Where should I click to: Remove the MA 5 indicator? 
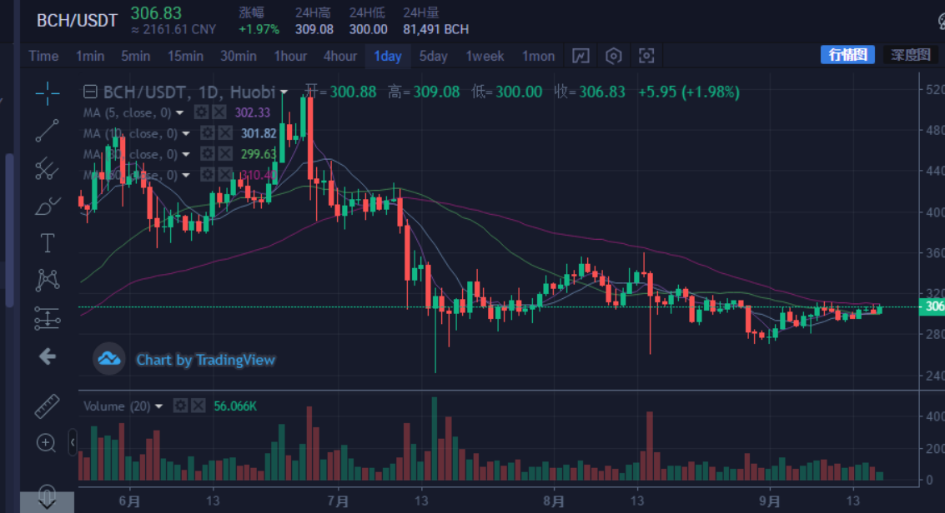pyautogui.click(x=219, y=112)
